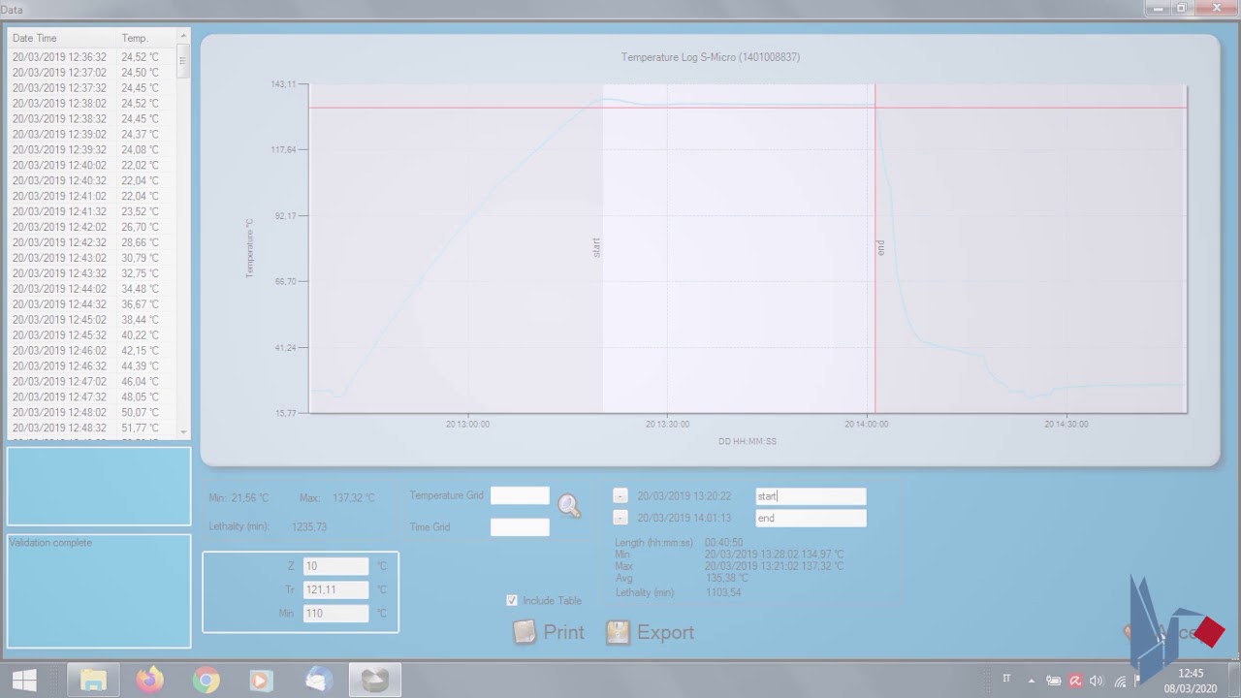1241x698 pixels.
Task: Click the Max value '137,32 °C' in summary
Action: [354, 498]
